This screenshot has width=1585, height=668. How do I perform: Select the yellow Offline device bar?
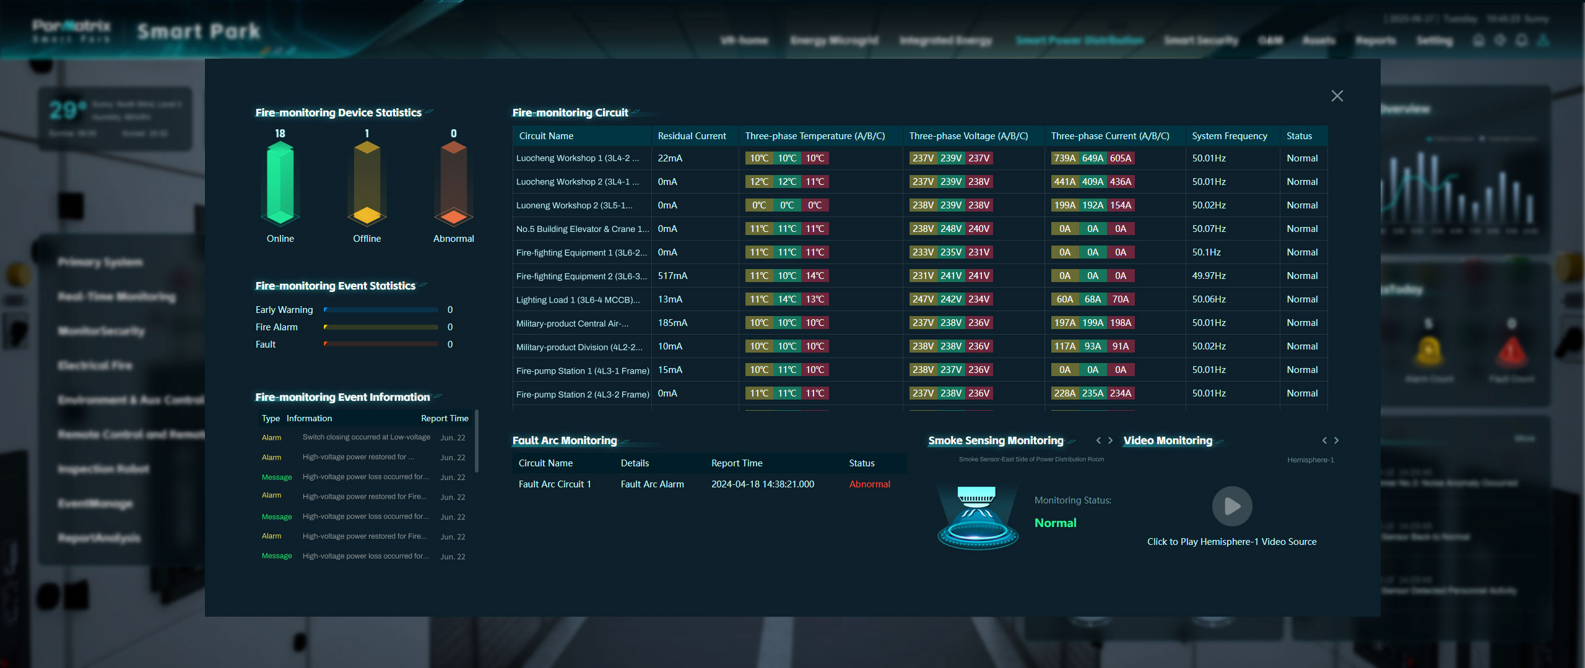[367, 182]
